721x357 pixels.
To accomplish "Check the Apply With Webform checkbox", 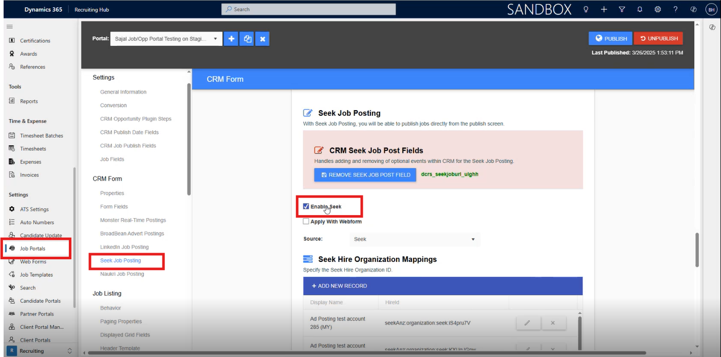I will (x=306, y=222).
